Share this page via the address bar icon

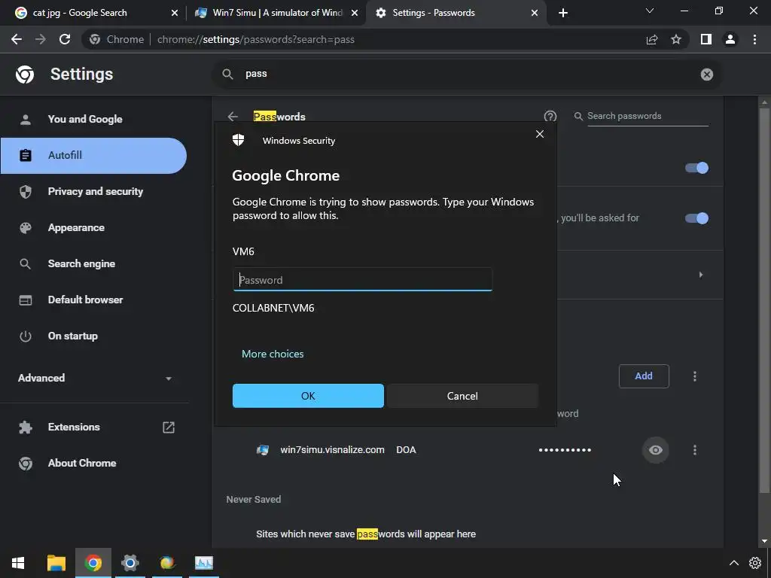[x=652, y=39]
